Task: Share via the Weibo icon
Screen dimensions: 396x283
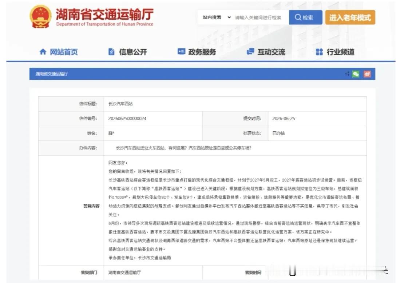Action: pos(367,74)
